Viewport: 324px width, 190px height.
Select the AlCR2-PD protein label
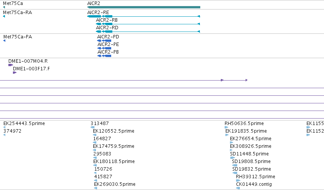click(x=108, y=37)
